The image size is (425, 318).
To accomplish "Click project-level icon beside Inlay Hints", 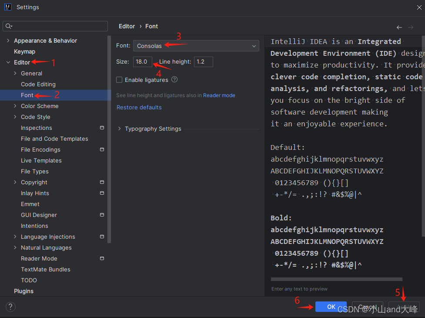I will (x=102, y=193).
